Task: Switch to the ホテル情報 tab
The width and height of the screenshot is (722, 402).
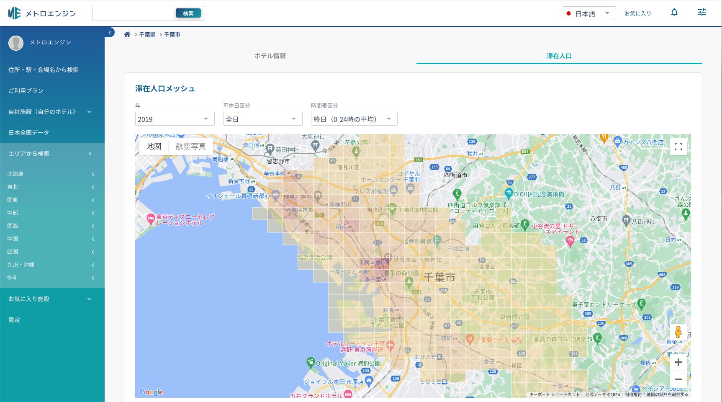Action: pyautogui.click(x=270, y=56)
